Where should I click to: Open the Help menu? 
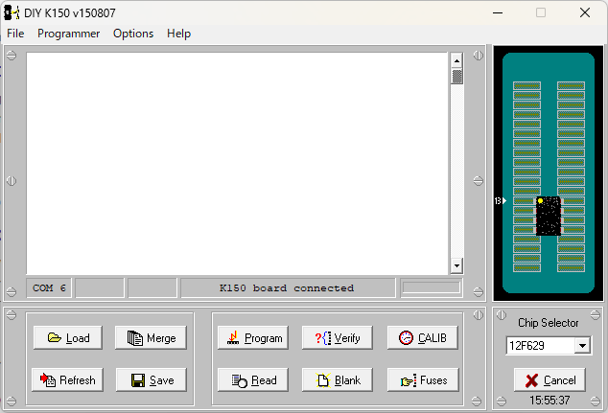[178, 34]
